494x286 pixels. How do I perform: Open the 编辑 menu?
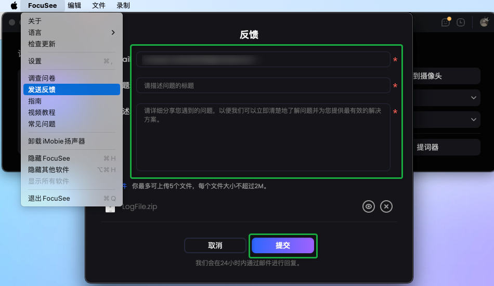(x=74, y=6)
